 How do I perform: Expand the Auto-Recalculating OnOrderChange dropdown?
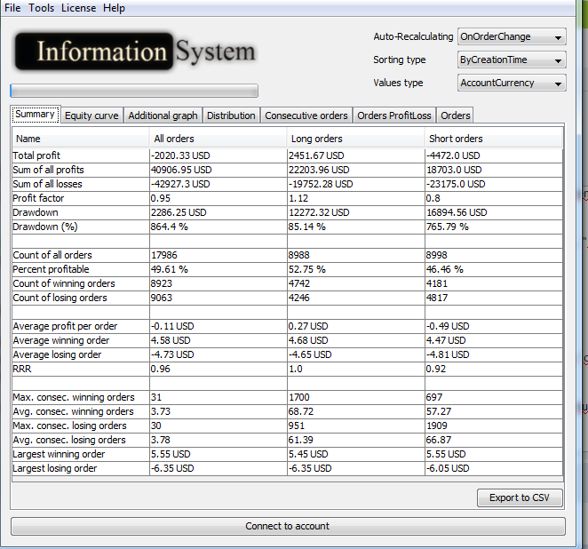click(512, 37)
